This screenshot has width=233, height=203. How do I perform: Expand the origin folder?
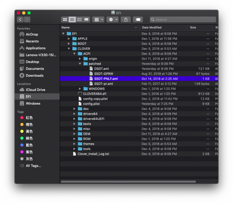(x=80, y=59)
